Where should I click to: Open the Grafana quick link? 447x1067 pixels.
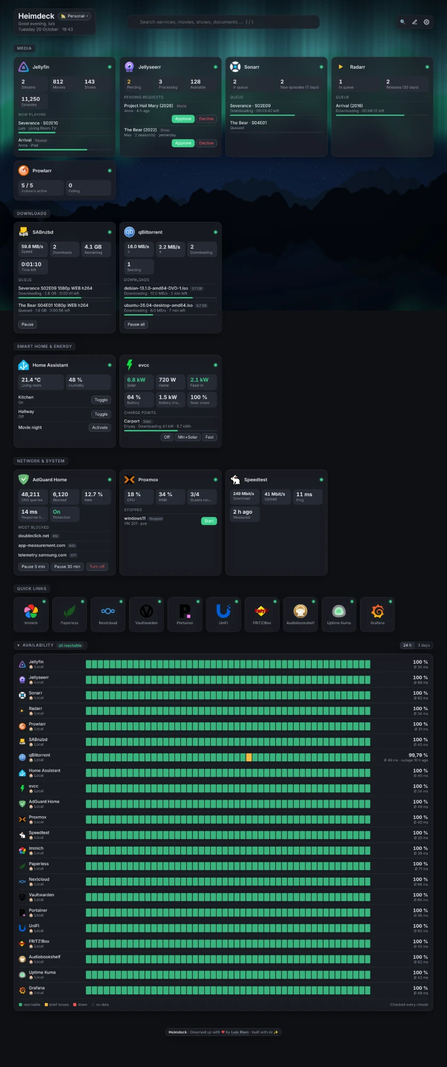click(x=378, y=615)
